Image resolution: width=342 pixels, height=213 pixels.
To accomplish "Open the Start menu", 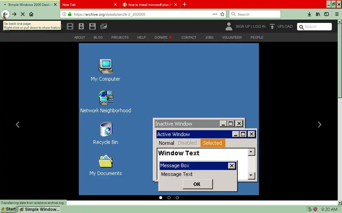I will click(8, 209).
